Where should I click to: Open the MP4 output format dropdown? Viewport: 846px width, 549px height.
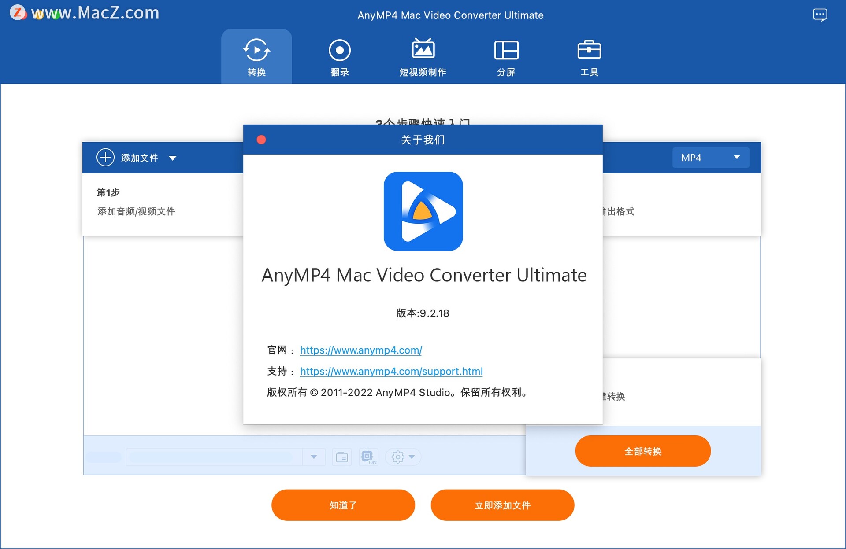tap(710, 158)
